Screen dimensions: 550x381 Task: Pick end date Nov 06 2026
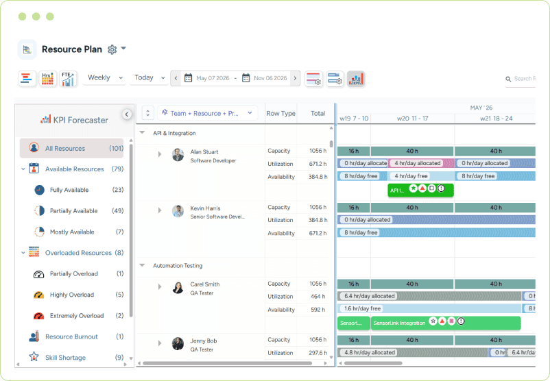pos(265,78)
